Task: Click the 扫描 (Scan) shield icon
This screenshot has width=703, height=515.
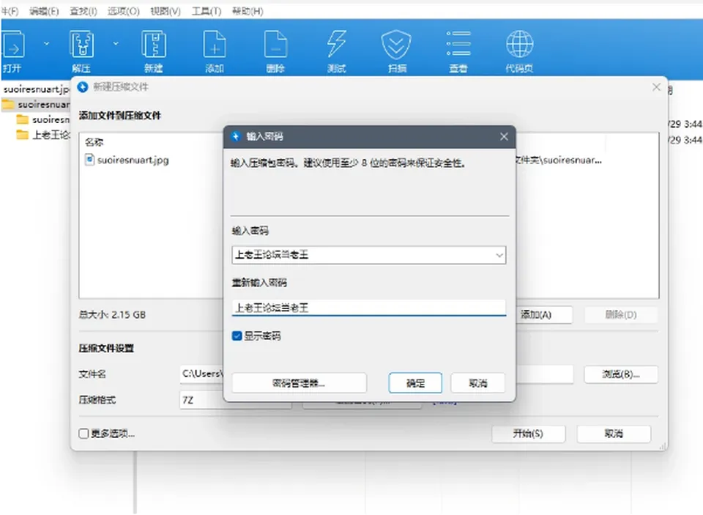Action: (396, 45)
